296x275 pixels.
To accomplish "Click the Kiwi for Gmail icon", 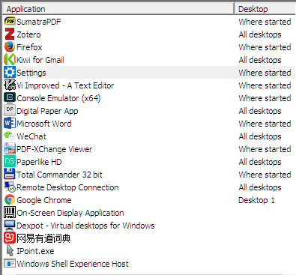I will tap(10, 60).
